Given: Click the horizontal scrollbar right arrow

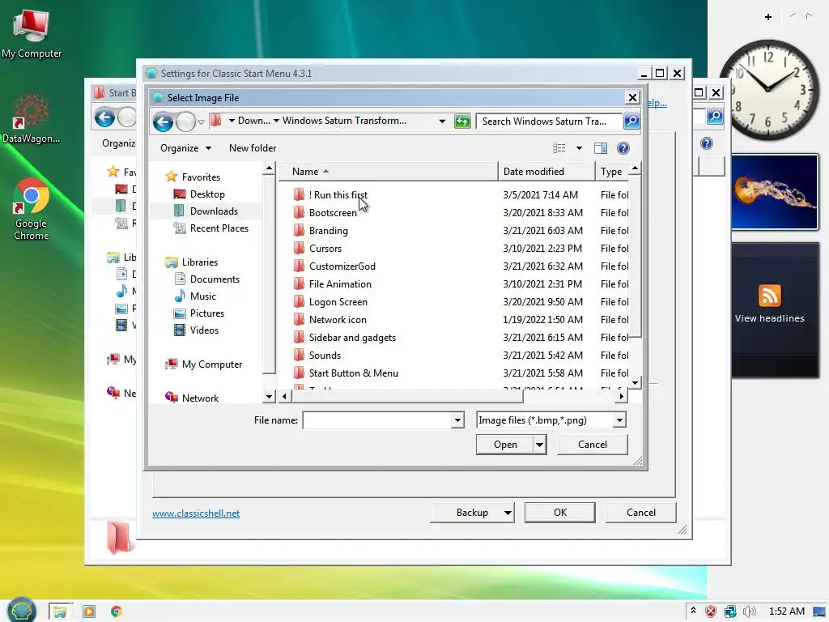Looking at the screenshot, I should coord(622,395).
